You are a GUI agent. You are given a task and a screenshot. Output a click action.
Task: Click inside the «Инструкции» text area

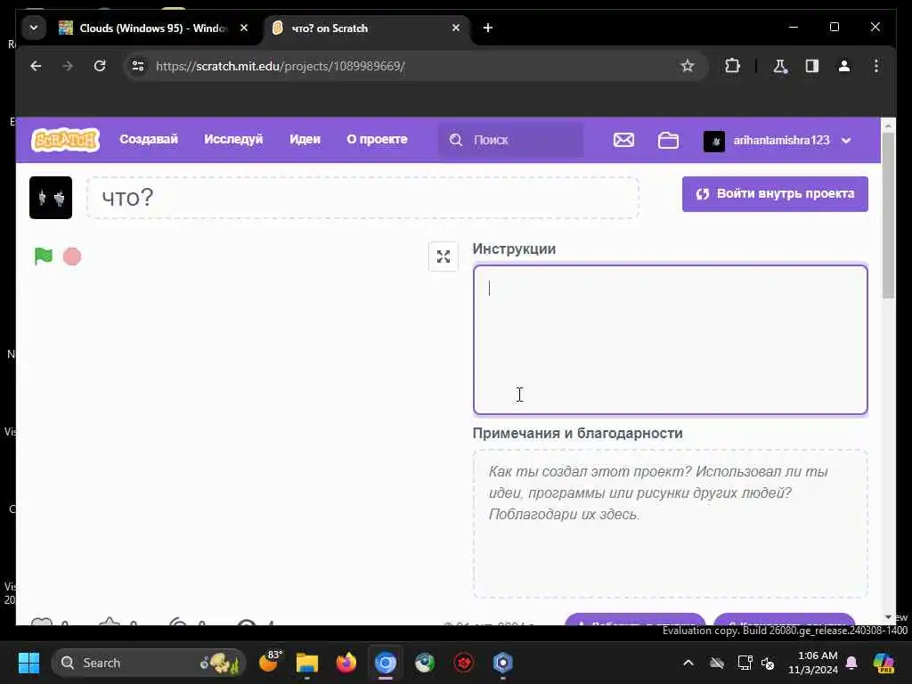click(x=670, y=339)
